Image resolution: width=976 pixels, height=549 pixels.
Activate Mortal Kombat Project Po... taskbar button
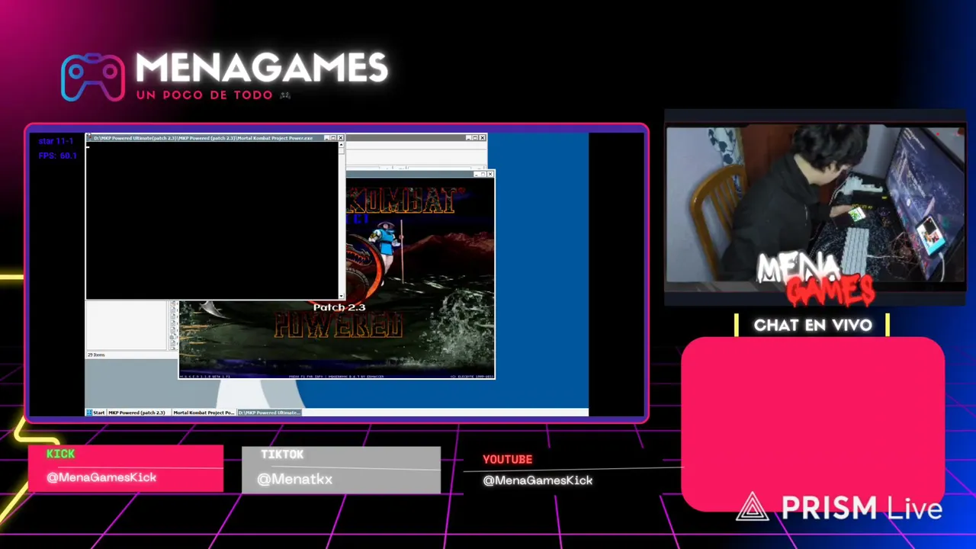click(x=204, y=413)
